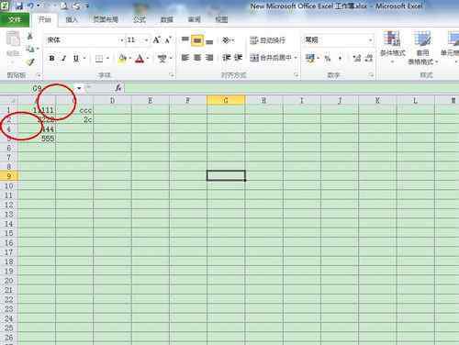Click the Increase Indent icon
The width and height of the screenshot is (459, 345).
pos(239,58)
